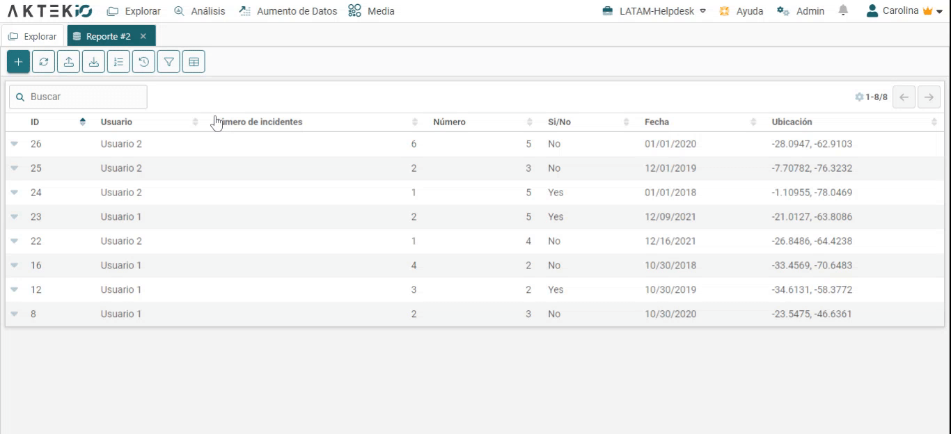
Task: Expand row 23 options arrow
Action: [x=14, y=217]
